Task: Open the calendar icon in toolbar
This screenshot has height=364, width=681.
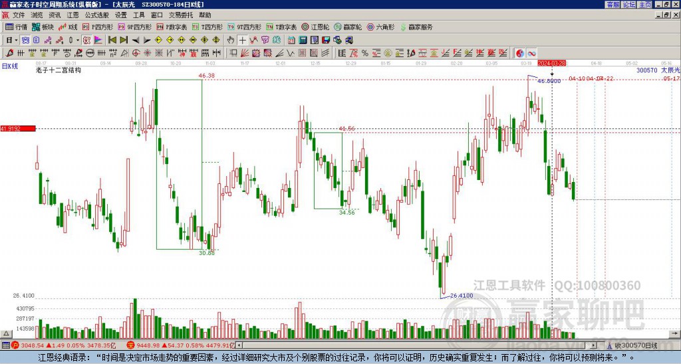Action: pos(291,41)
